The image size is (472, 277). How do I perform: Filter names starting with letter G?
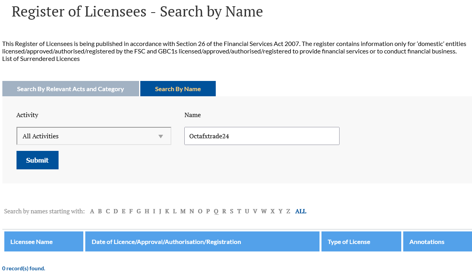[x=139, y=211]
